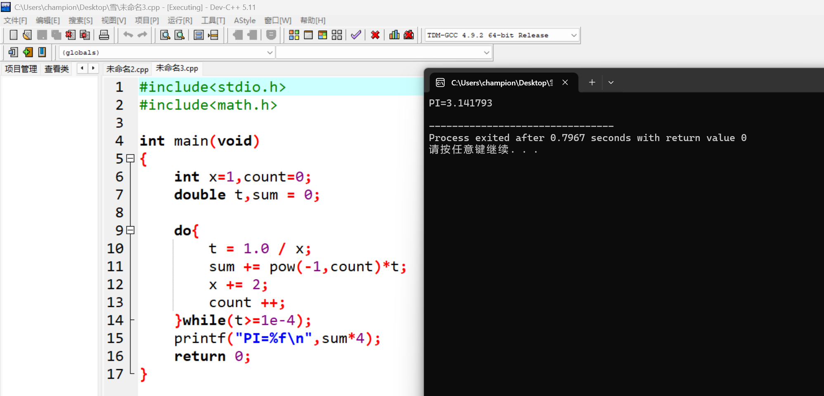Open the 搜索[S] menu
Screen dimensions: 824x396
click(81, 21)
